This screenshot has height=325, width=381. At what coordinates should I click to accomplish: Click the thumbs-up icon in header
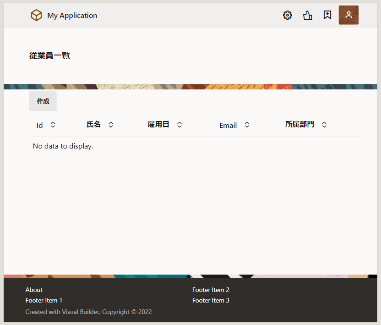(x=308, y=15)
